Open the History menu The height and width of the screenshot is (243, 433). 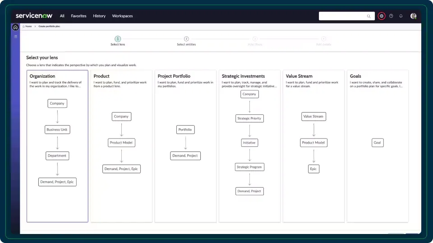(99, 16)
